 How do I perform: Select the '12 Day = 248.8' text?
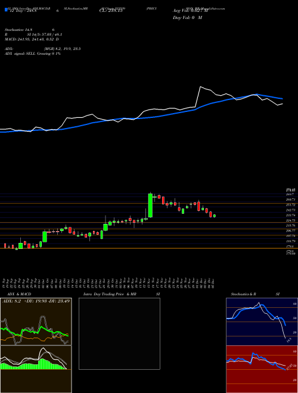click(x=22, y=11)
